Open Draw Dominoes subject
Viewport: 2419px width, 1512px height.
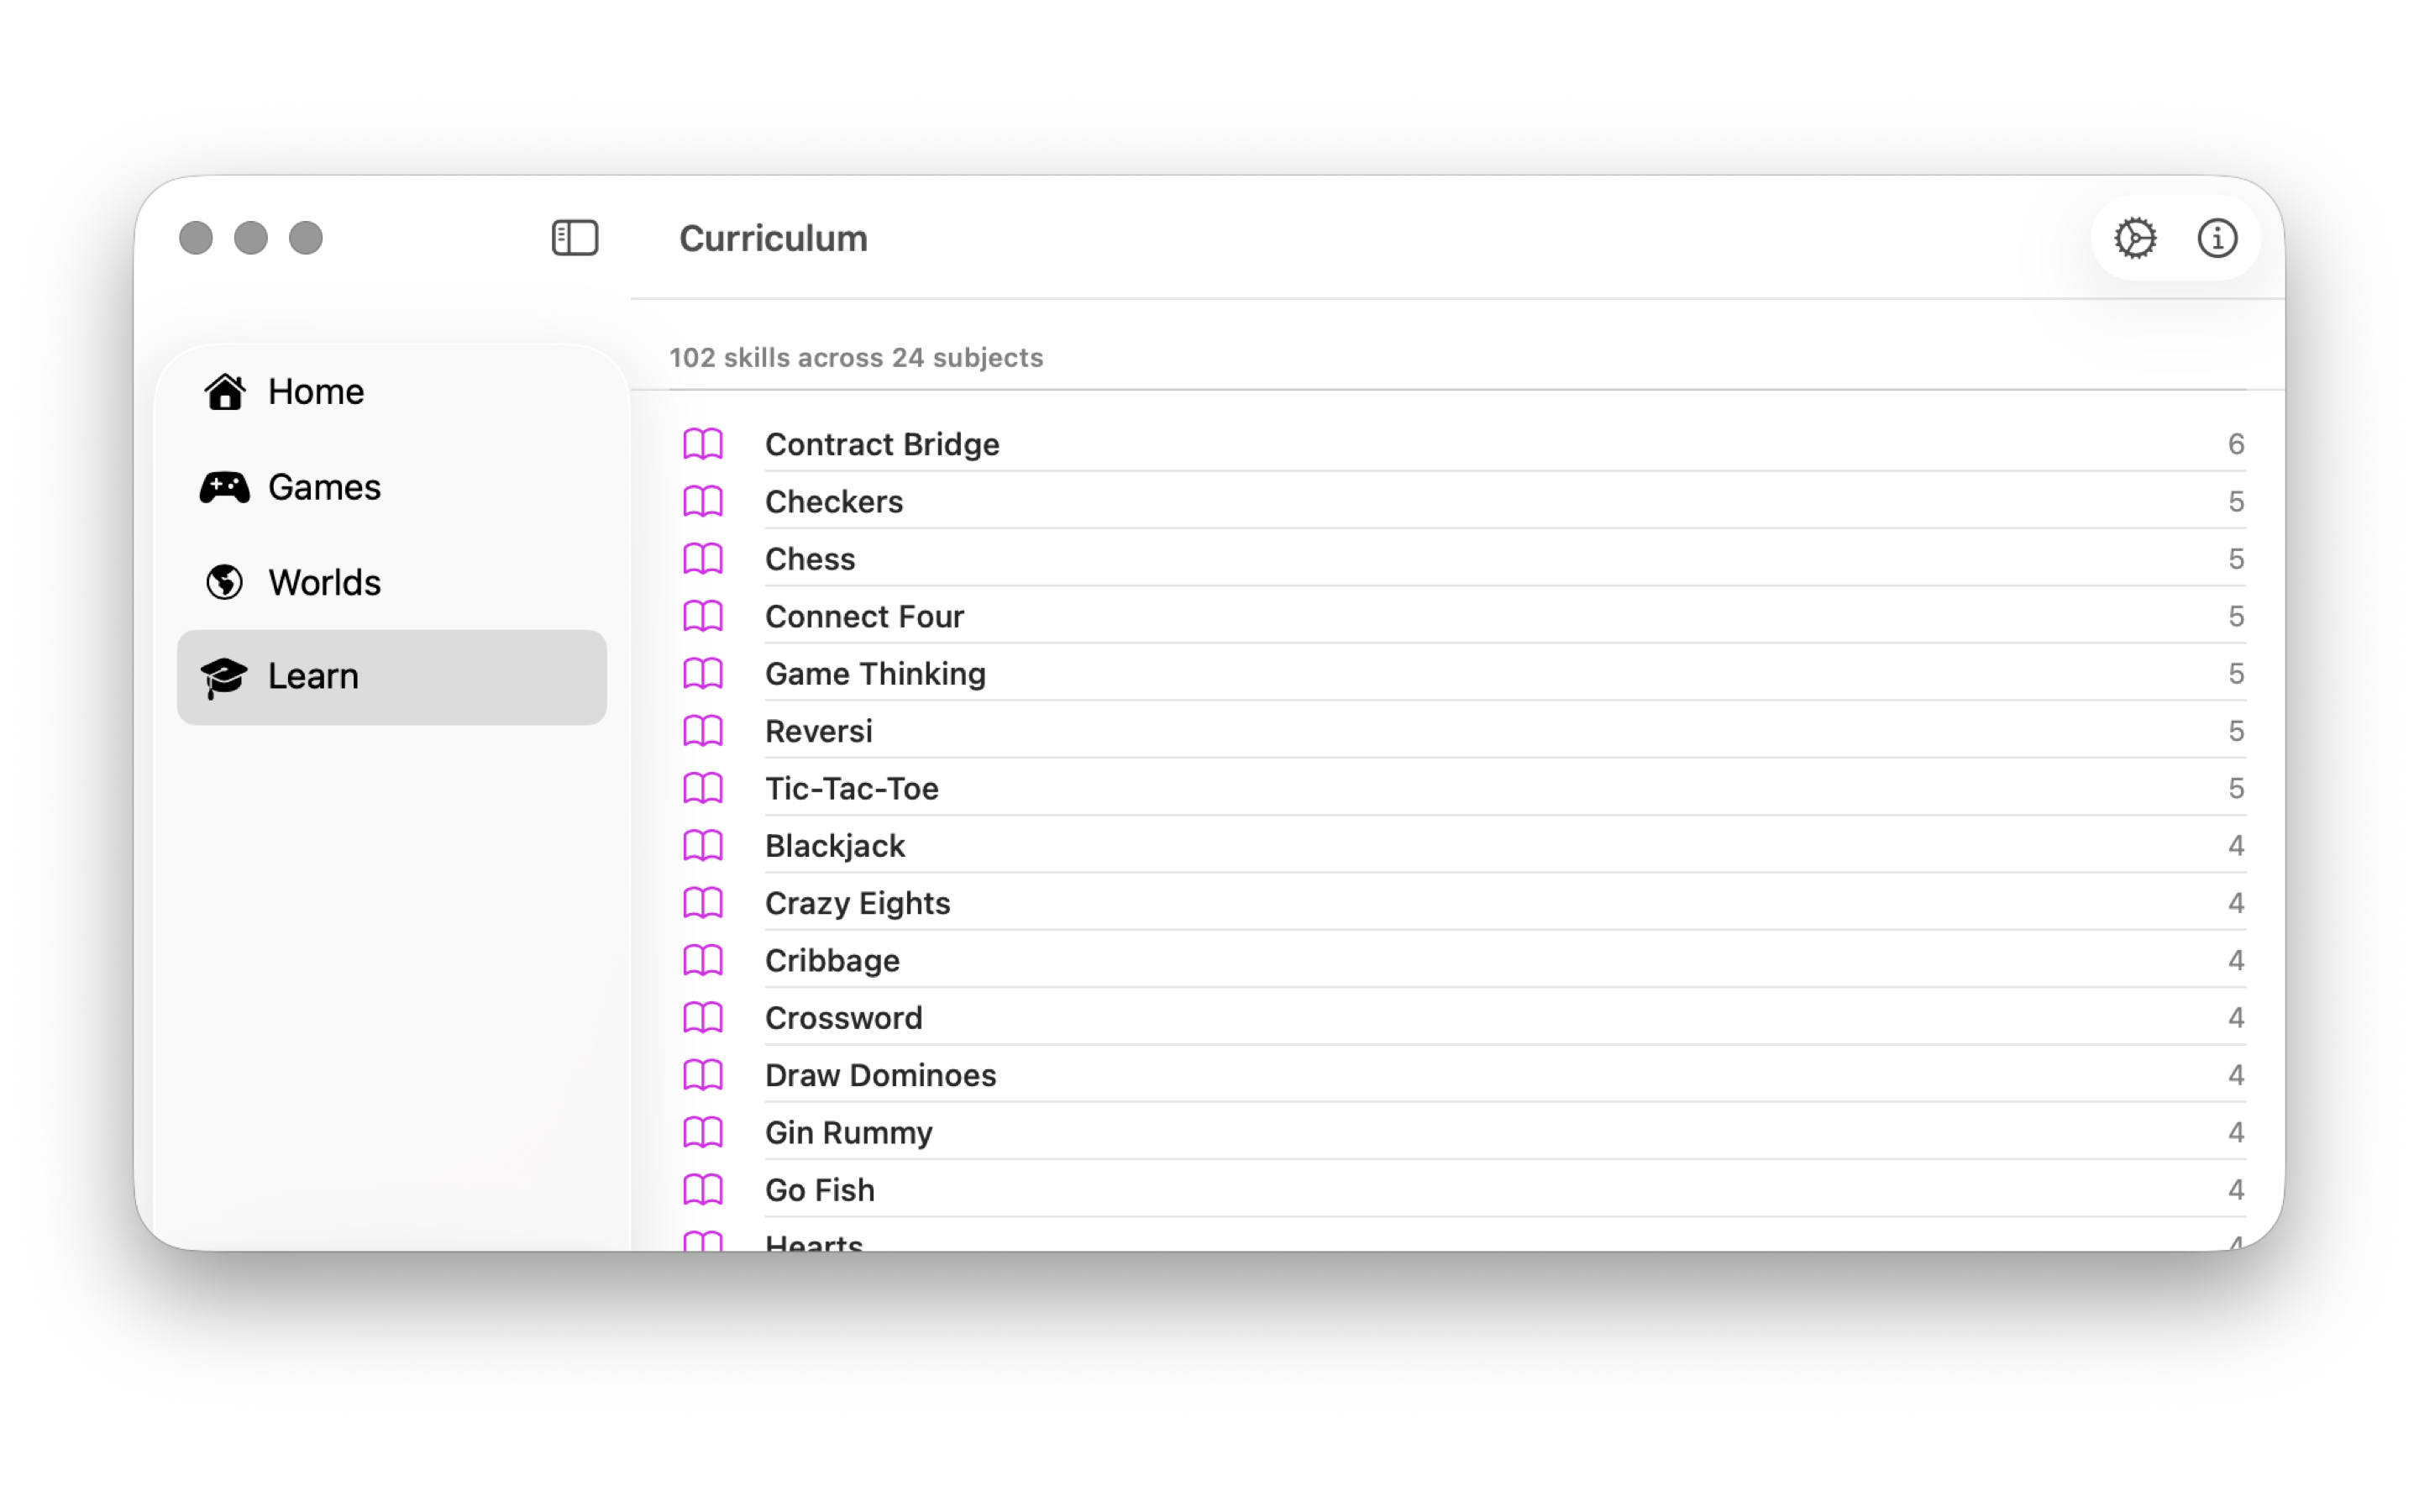coord(1457,1075)
